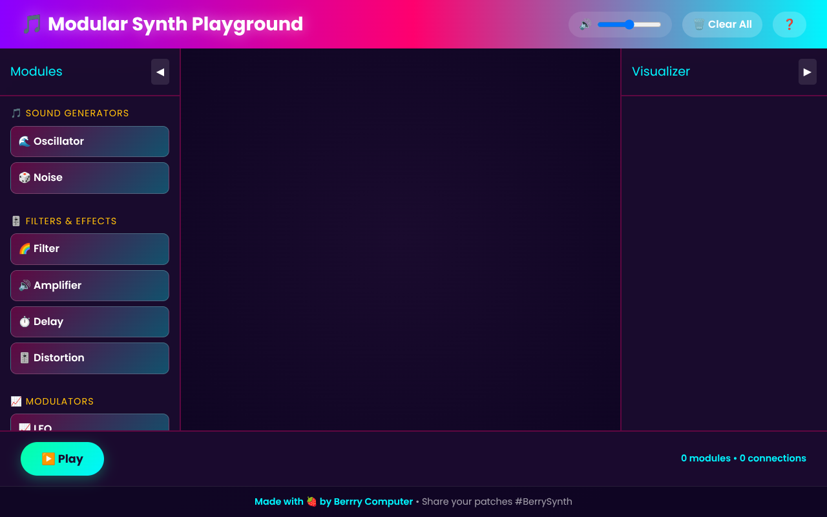Select the rainbow icon on the Filter module
This screenshot has height=517, width=827.
click(x=24, y=248)
